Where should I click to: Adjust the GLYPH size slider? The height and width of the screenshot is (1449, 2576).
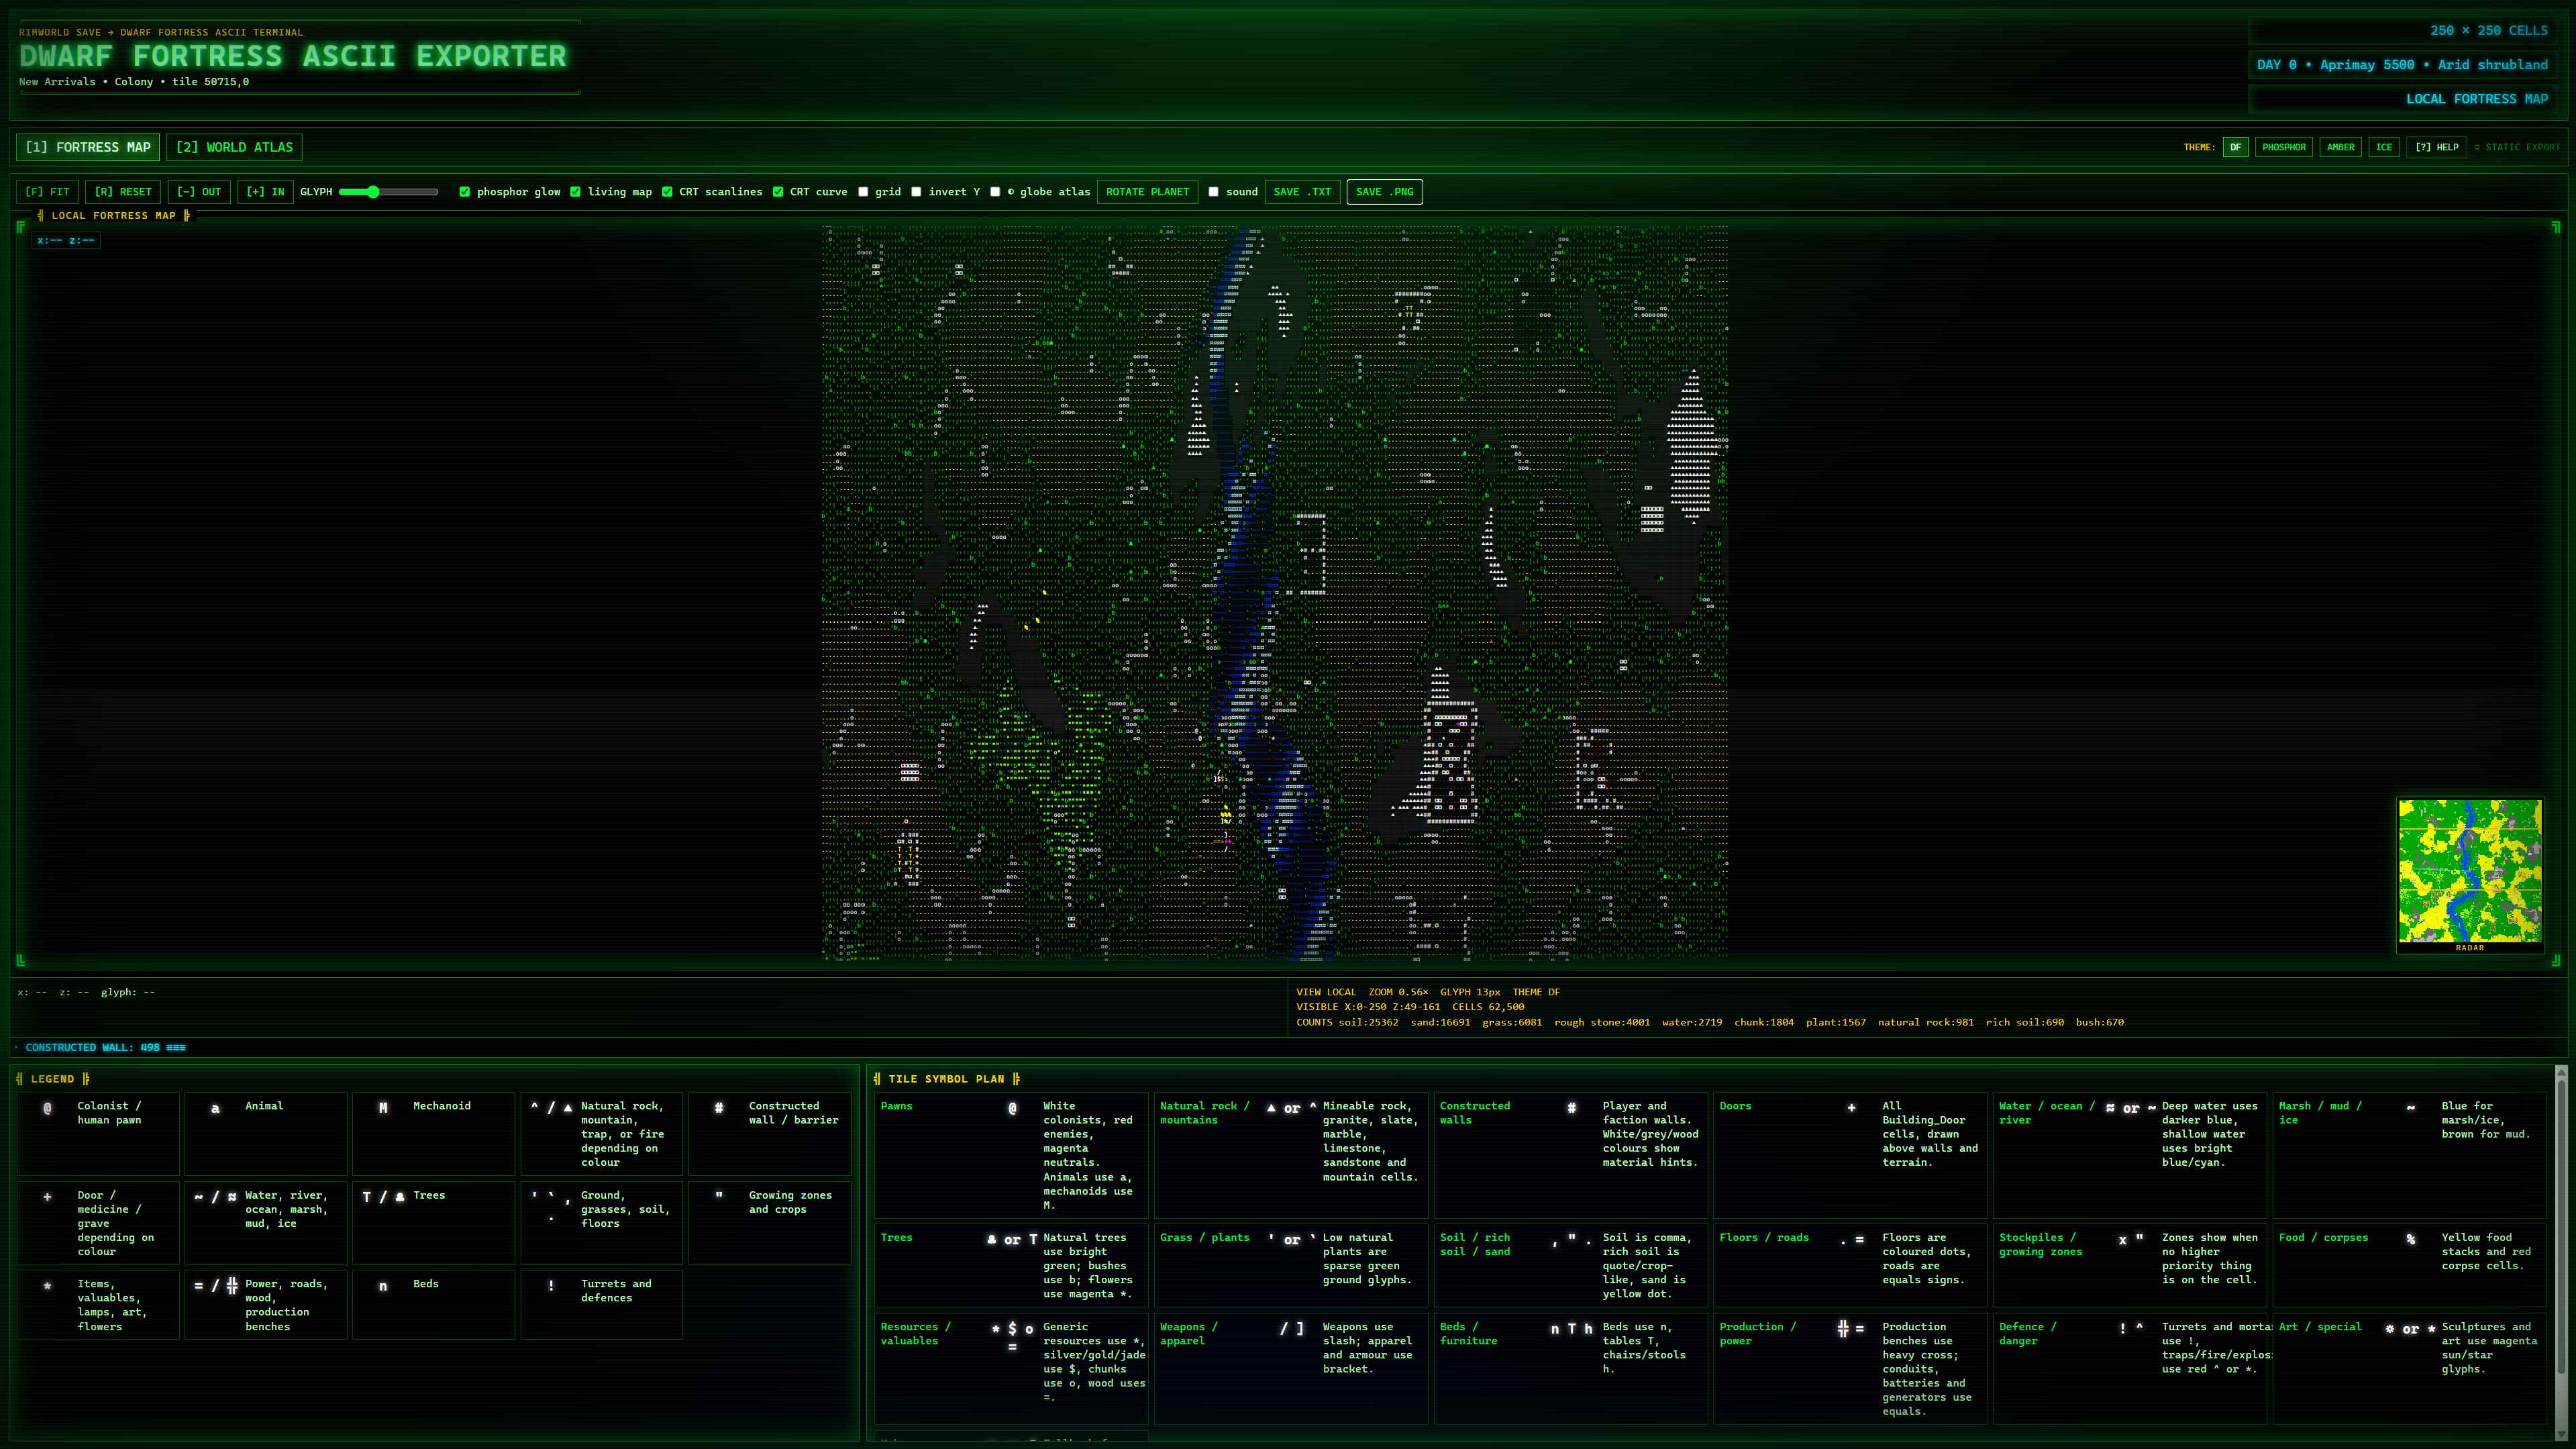click(389, 192)
